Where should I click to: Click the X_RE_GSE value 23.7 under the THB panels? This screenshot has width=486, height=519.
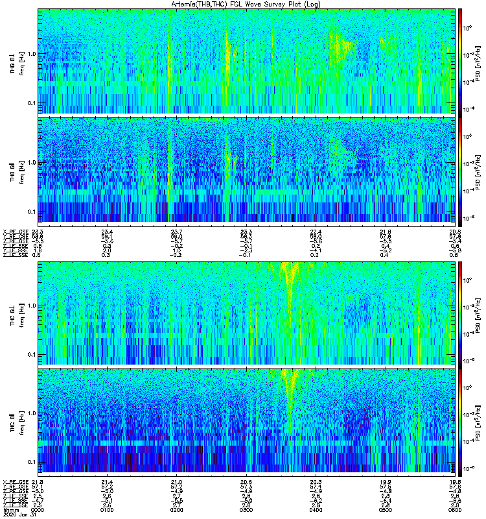(x=176, y=232)
